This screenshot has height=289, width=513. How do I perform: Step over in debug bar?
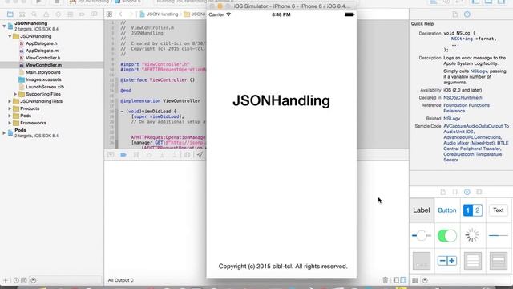coord(149,155)
